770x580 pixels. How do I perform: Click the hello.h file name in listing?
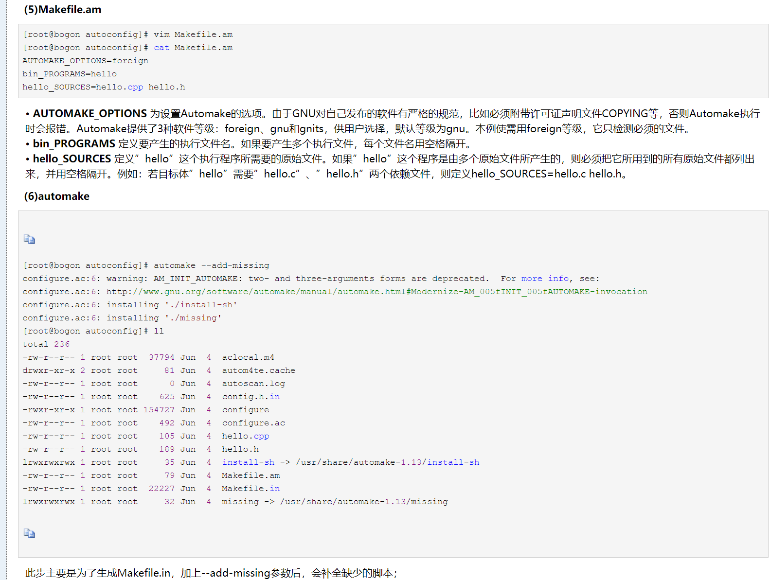240,449
